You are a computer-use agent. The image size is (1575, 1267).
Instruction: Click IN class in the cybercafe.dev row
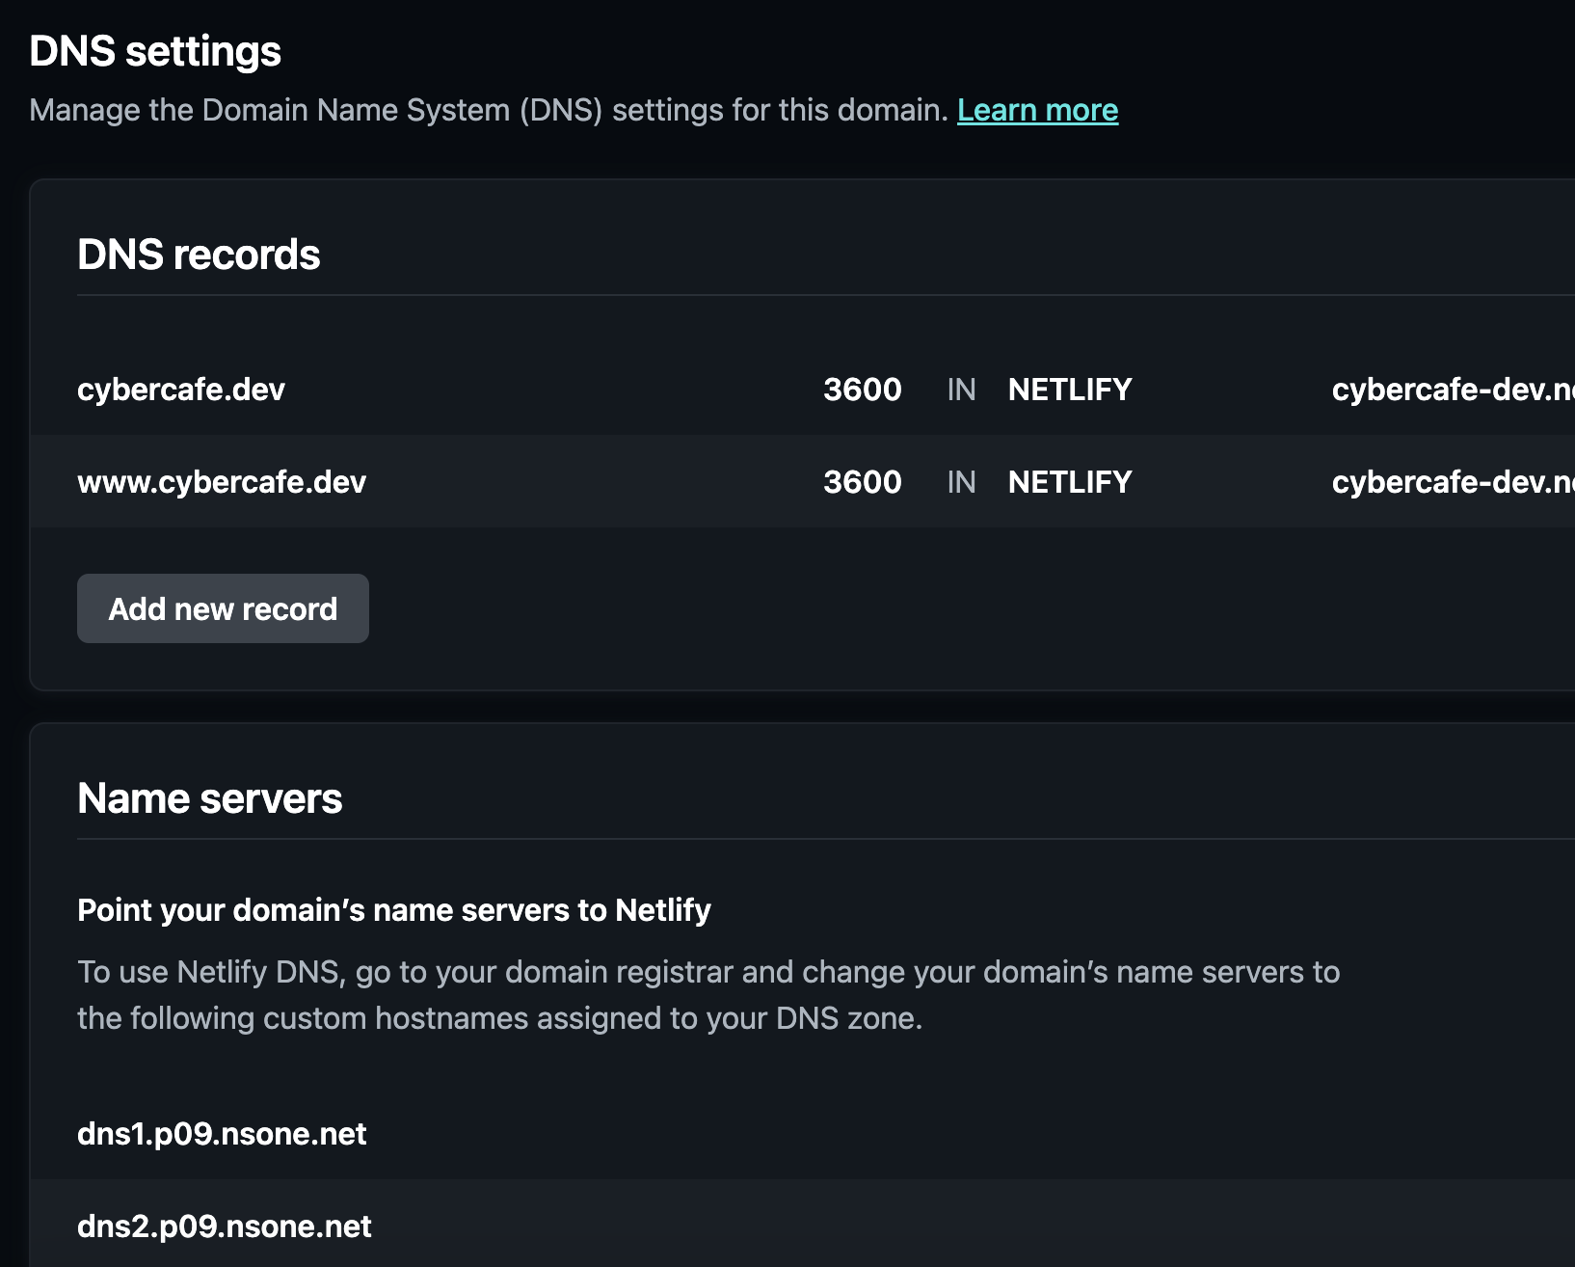(961, 390)
